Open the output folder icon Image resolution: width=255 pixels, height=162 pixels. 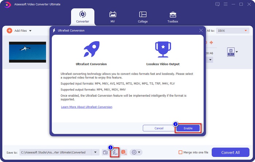pos(105,153)
